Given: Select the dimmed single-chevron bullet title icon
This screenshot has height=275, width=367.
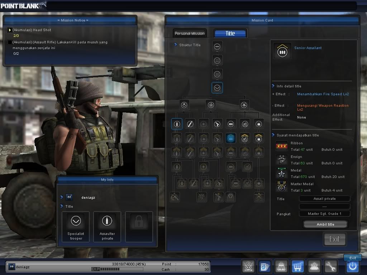Looking at the screenshot, I should [x=177, y=139].
